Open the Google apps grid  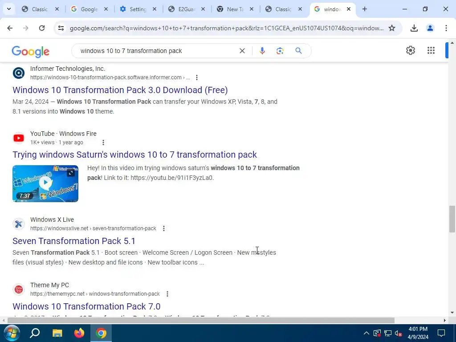431,50
